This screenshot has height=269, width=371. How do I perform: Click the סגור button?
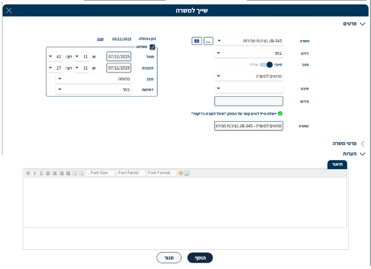coord(169,258)
